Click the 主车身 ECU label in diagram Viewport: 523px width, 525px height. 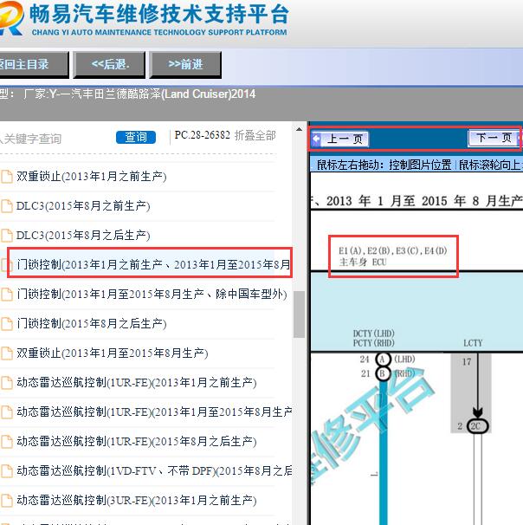pos(363,262)
